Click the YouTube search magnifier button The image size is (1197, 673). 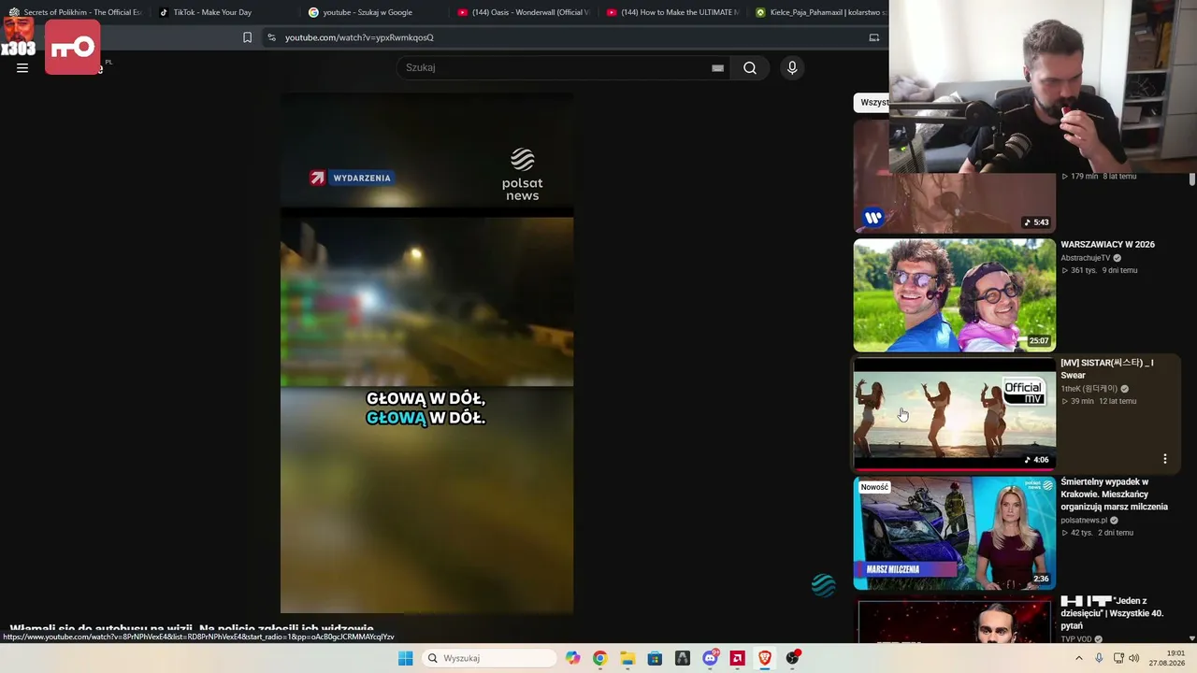pyautogui.click(x=750, y=67)
